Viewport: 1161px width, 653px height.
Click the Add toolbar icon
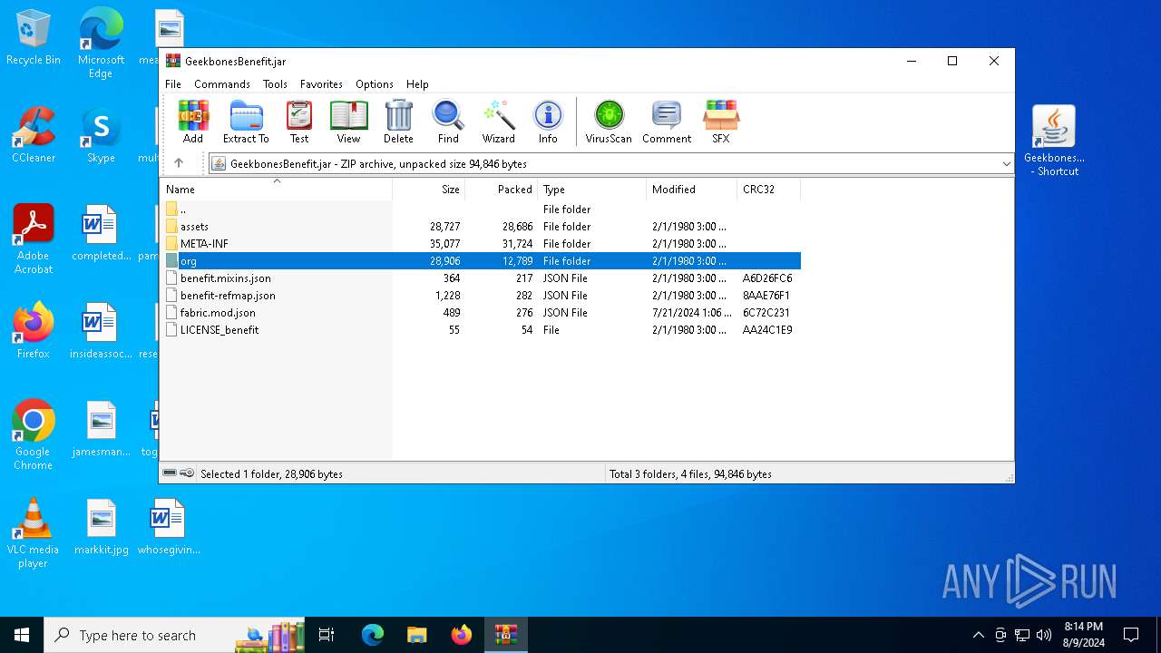193,122
